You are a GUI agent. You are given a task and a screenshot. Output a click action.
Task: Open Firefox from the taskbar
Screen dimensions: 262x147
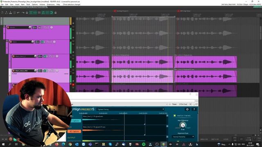(x=56, y=144)
